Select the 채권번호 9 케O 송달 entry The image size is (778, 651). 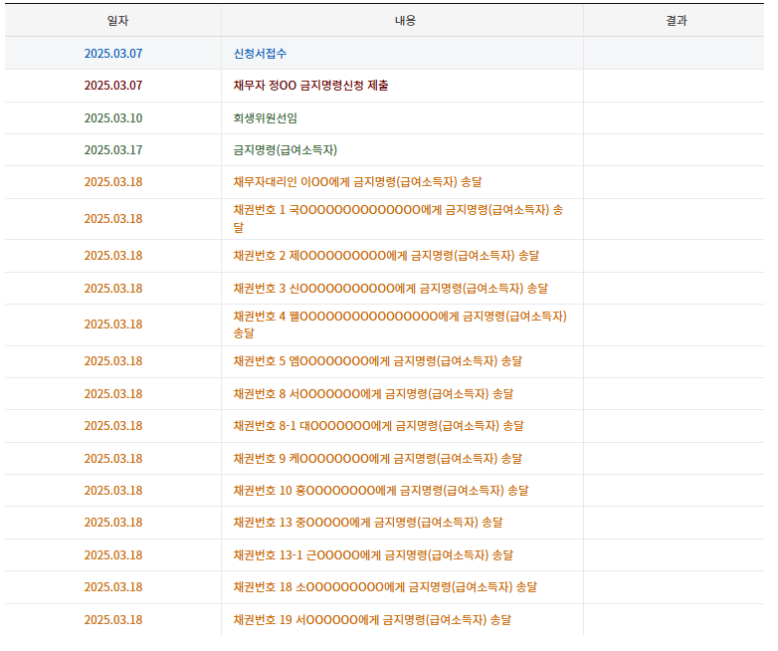[x=378, y=458]
